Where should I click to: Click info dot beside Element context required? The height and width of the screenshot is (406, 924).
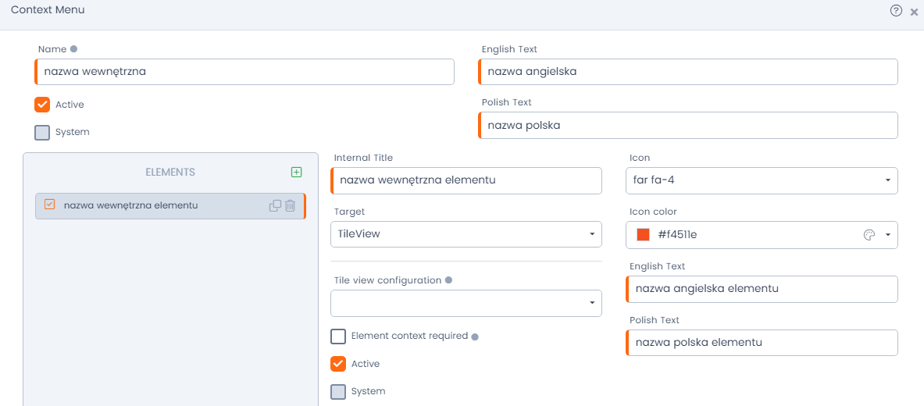(x=475, y=337)
